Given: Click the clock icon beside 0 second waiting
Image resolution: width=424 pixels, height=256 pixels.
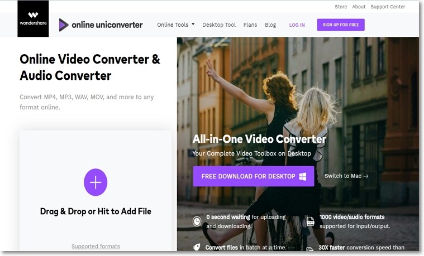Looking at the screenshot, I should [x=197, y=221].
